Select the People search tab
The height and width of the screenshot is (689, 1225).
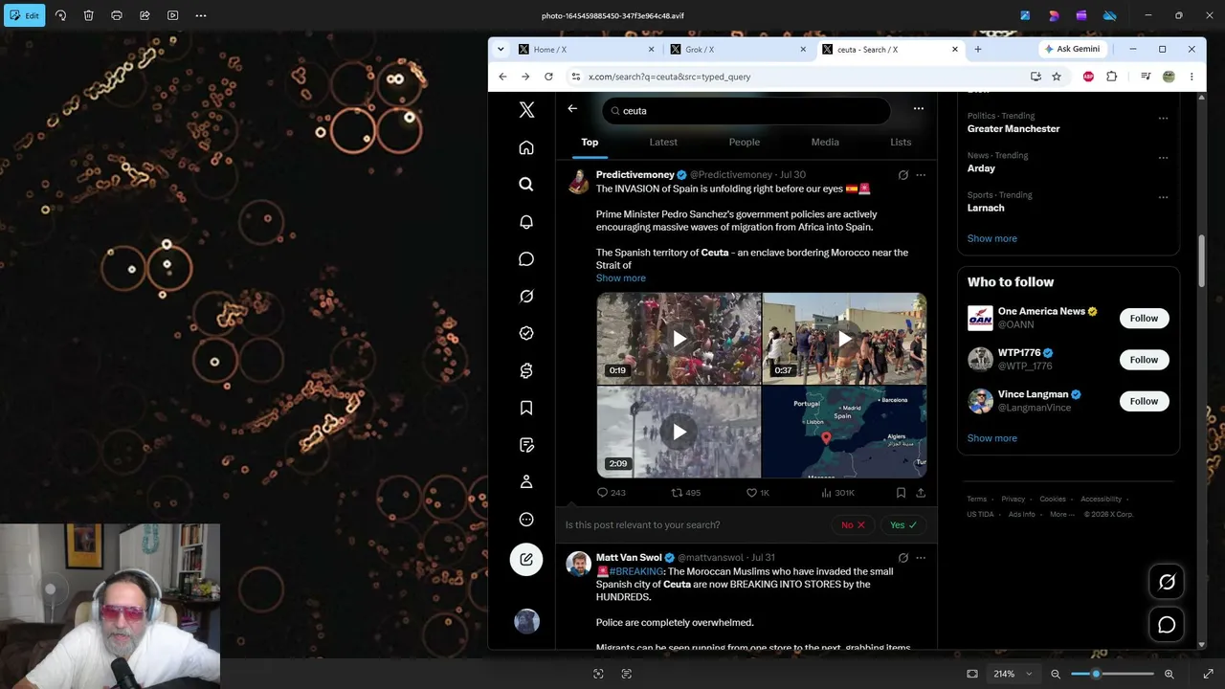click(745, 143)
